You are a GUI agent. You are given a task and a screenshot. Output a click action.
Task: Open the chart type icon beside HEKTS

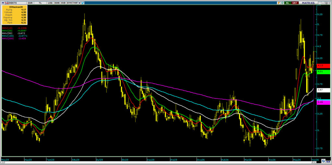coord(7,3)
